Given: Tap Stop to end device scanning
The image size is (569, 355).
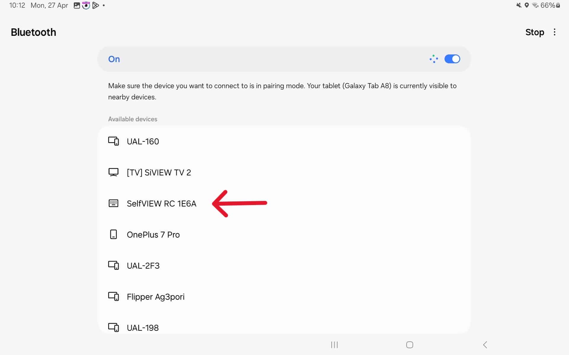Looking at the screenshot, I should click(534, 32).
